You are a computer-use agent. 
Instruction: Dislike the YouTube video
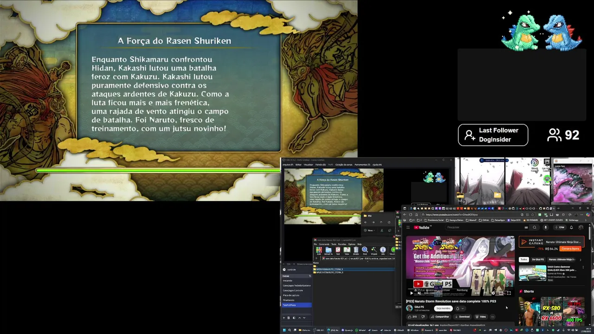[x=423, y=317]
